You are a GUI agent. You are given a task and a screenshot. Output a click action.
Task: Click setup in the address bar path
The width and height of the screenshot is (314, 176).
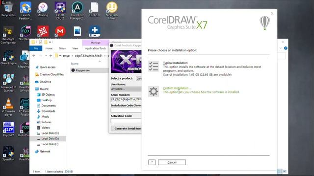66,56
